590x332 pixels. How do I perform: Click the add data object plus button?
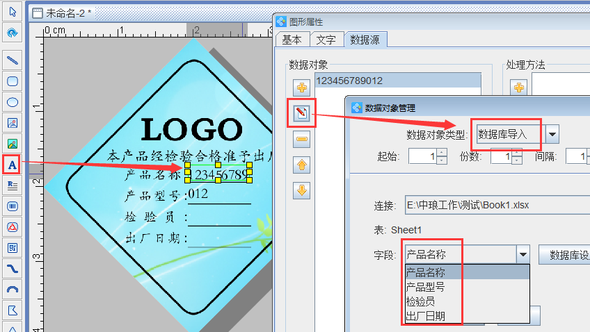302,88
